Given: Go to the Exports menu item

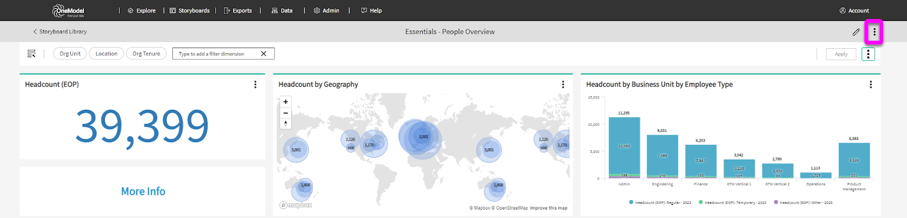Looking at the screenshot, I should (x=238, y=11).
